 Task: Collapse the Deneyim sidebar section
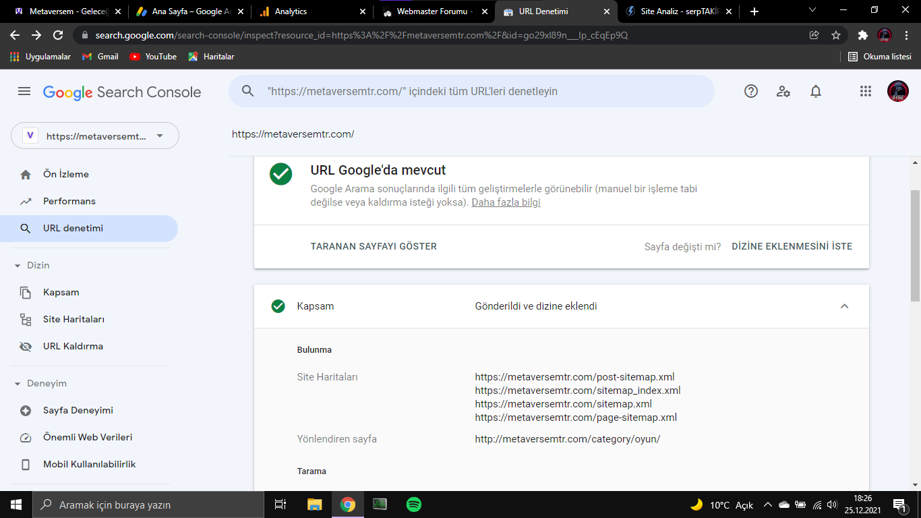click(18, 383)
